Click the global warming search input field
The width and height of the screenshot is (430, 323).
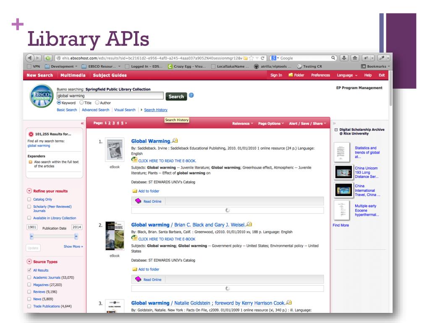pyautogui.click(x=110, y=95)
